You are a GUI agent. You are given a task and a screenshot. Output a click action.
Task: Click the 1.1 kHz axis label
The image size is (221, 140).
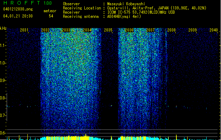pyautogui.click(x=3, y=45)
